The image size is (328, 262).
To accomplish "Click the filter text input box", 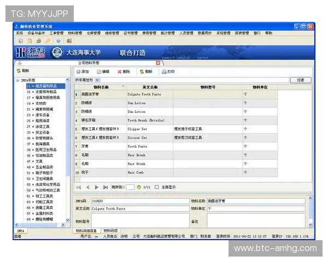I will coord(195,80).
